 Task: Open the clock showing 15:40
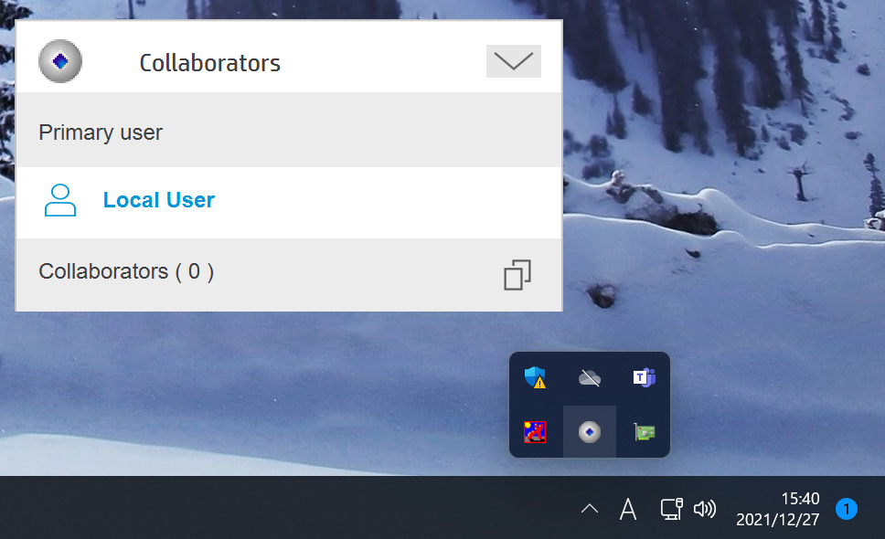click(x=778, y=509)
